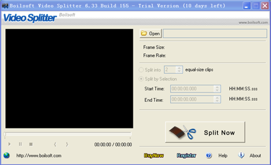The height and width of the screenshot is (165, 271).
Task: Open the http://www.boilsoft.com link
Action: [x=39, y=155]
